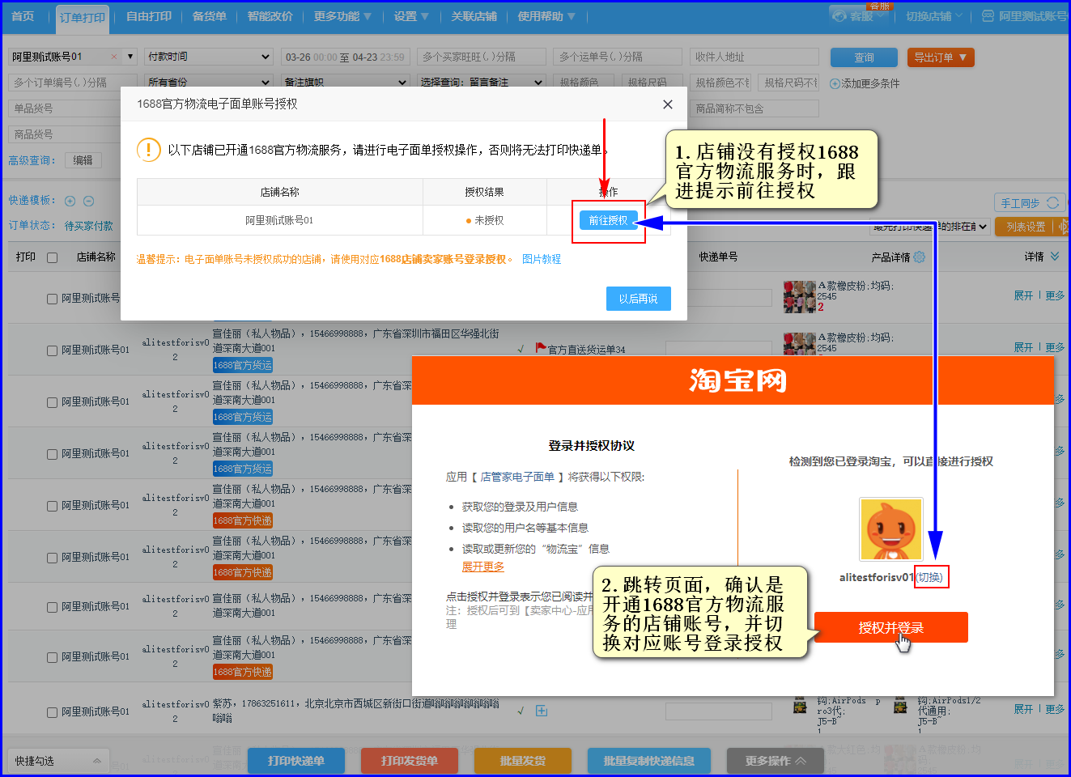Remove 阿里测试账号01 shop filter with x icon
Image resolution: width=1071 pixels, height=777 pixels.
(114, 57)
